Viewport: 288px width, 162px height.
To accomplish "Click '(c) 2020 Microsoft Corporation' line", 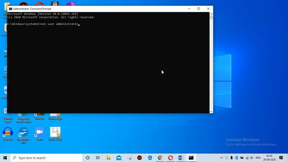I will (x=51, y=17).
